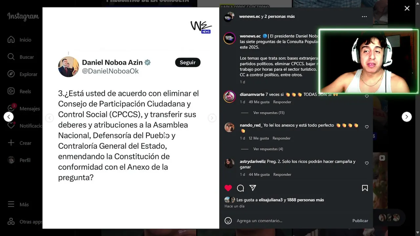Screen dimensions: 420x236
Task: Click the Publicar comment button
Action: pyautogui.click(x=360, y=221)
